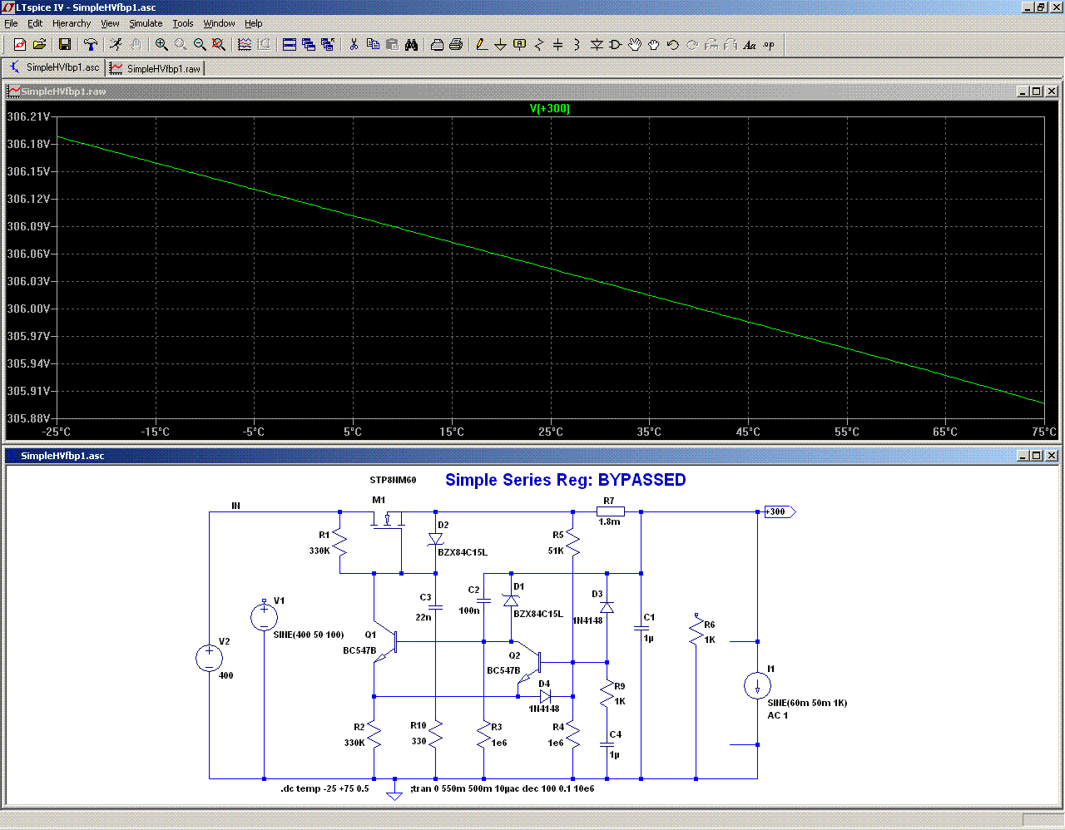This screenshot has height=830, width=1065.
Task: Maximize the SimpleHVfbp1.raw plot window
Action: pos(1037,91)
